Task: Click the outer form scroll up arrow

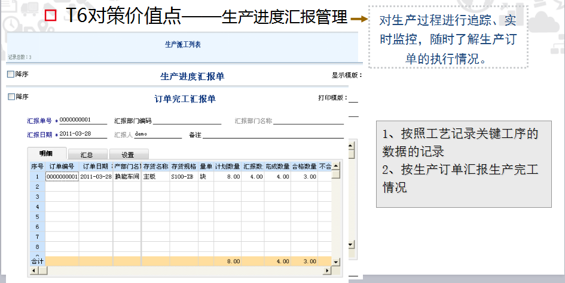Action: pyautogui.click(x=352, y=146)
